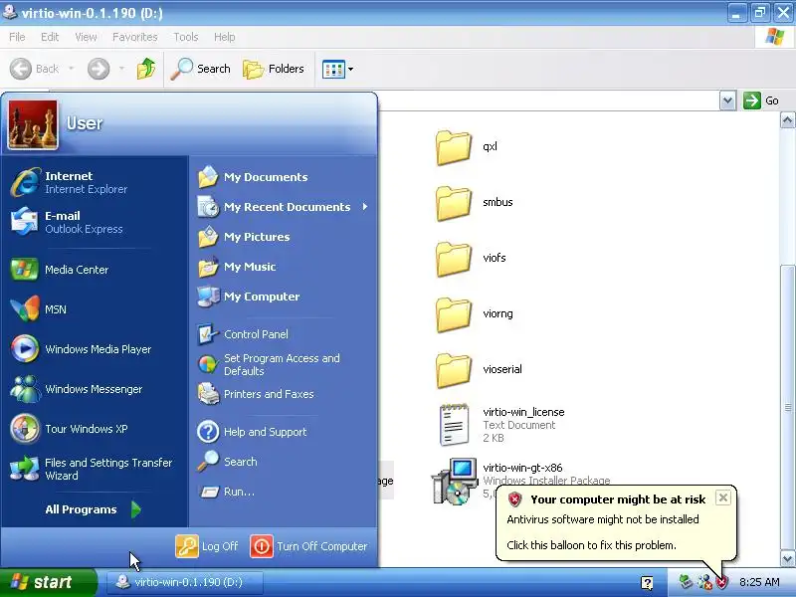Select the qxl folder
This screenshot has height=597, width=796.
pos(466,147)
